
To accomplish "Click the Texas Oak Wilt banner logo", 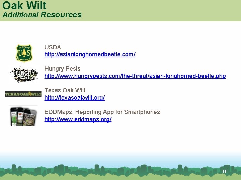I will pos(23,94).
